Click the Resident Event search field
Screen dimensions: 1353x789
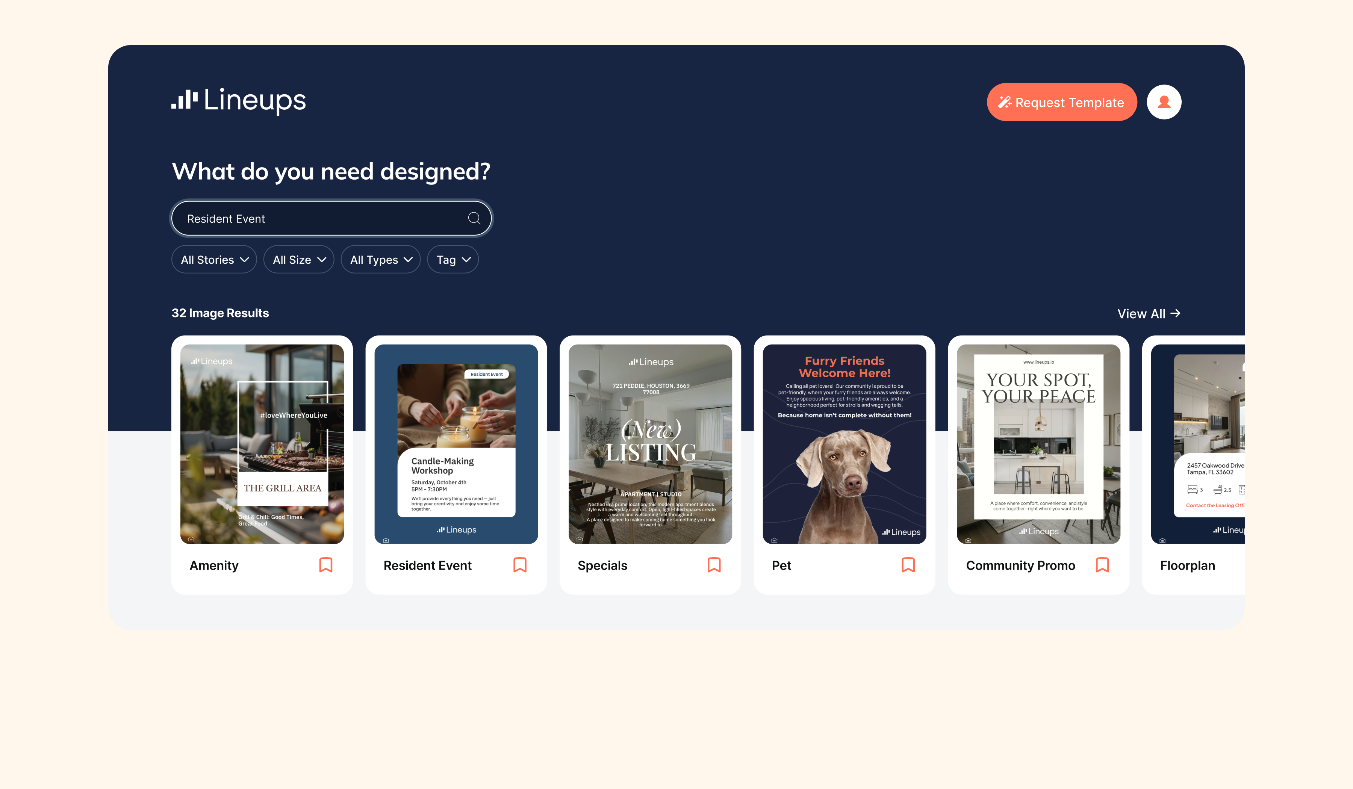coord(322,218)
